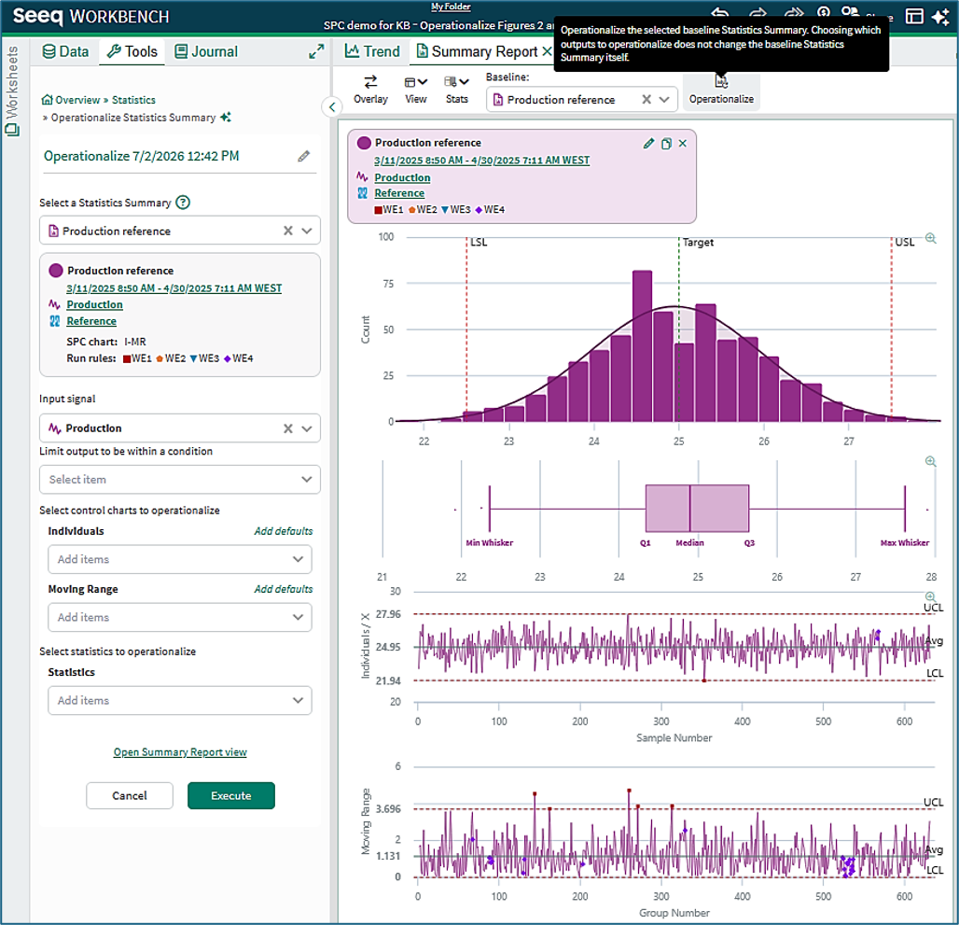Duplicate the Production reference report card
959x925 pixels.
pyautogui.click(x=666, y=143)
